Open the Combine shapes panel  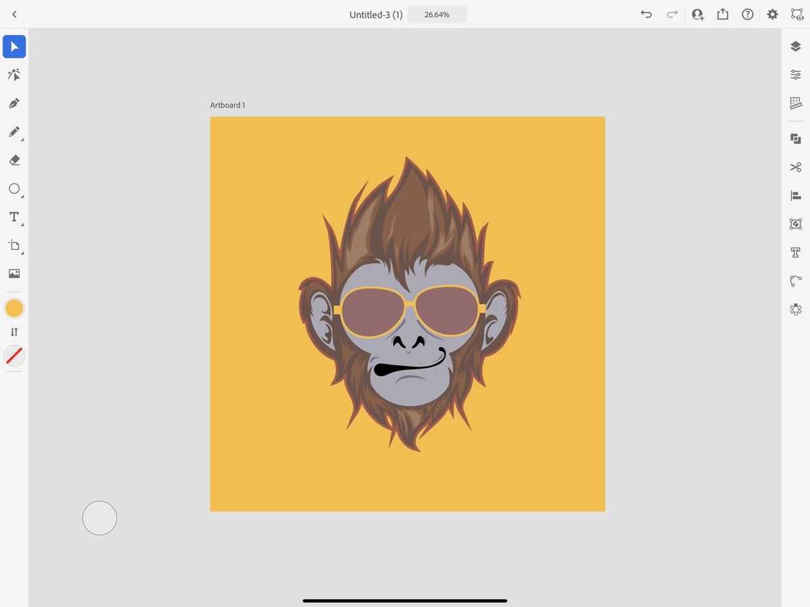click(x=795, y=138)
